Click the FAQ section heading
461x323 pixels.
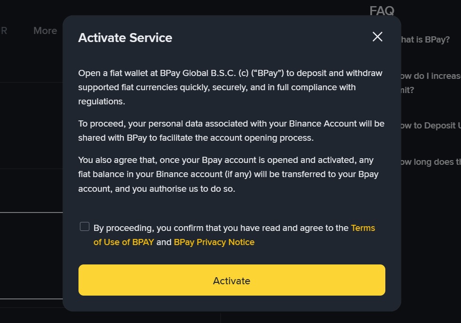coord(382,10)
